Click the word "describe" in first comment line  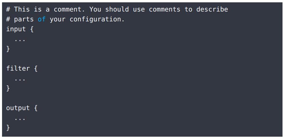click(212, 9)
